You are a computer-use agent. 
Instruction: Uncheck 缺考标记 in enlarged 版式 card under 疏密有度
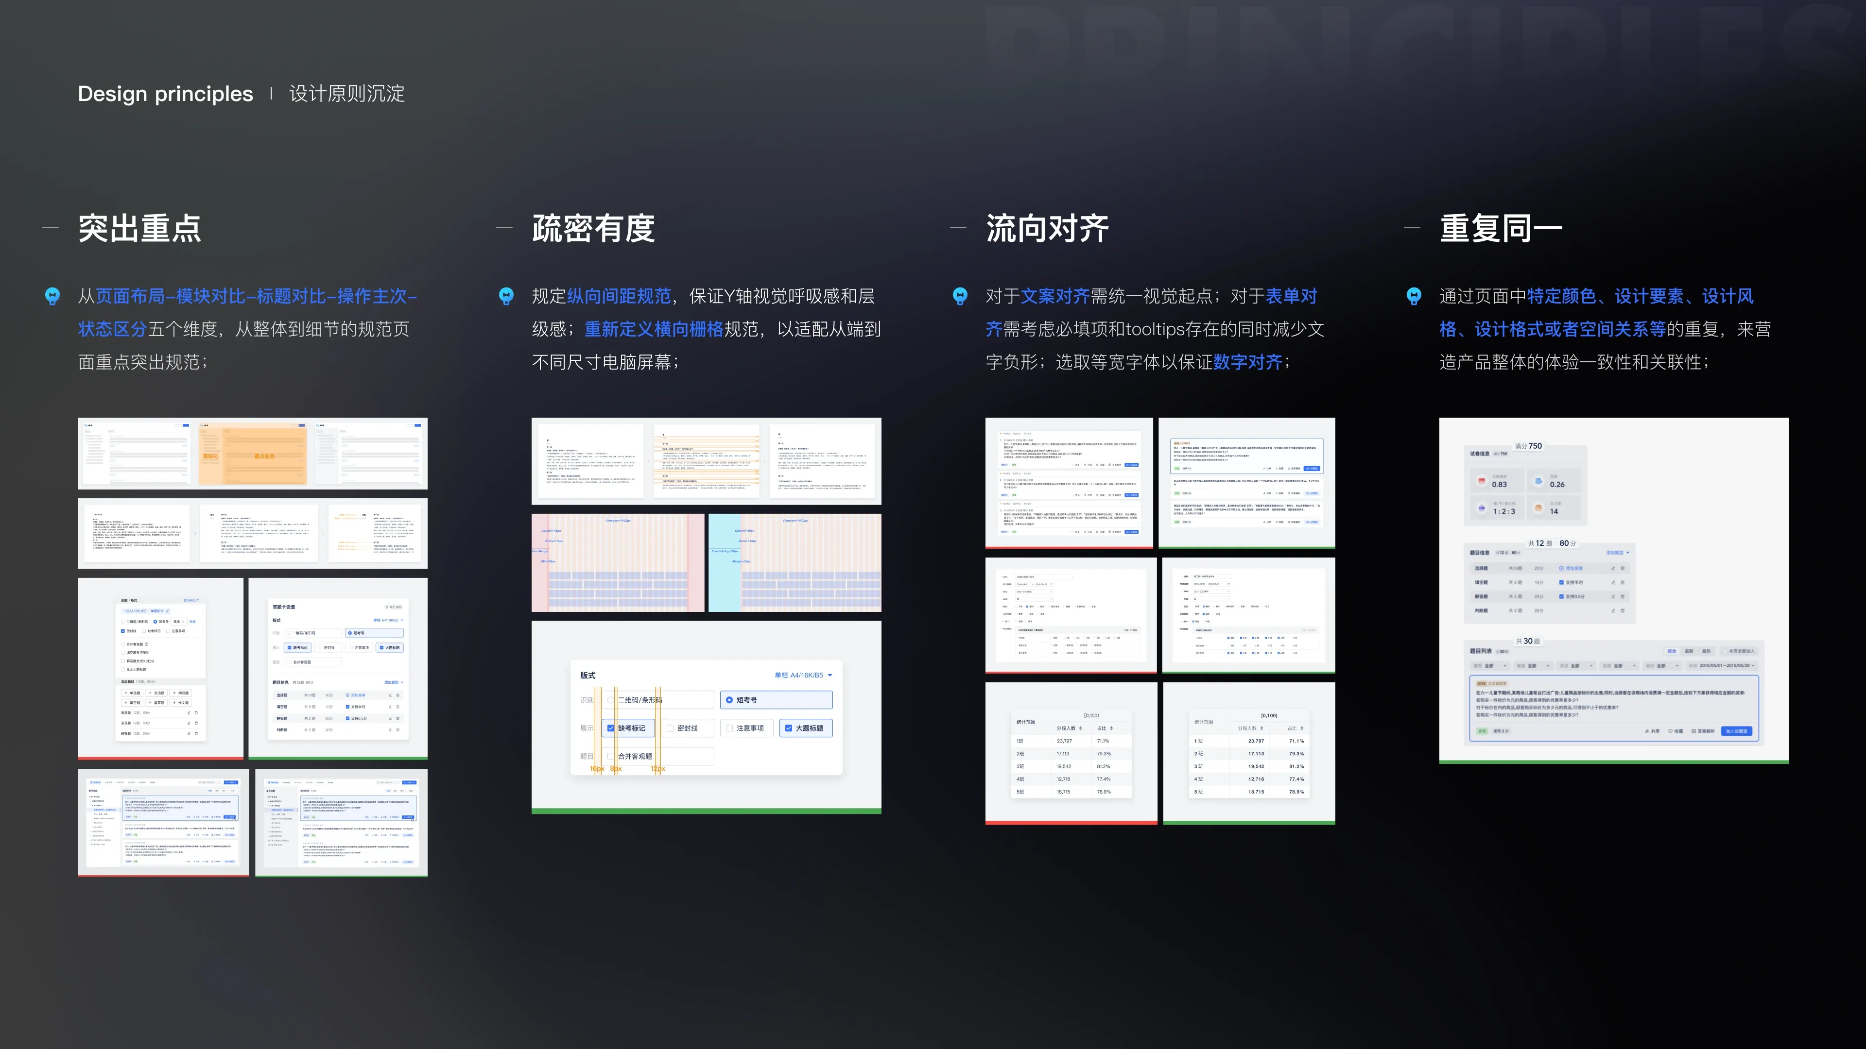(x=611, y=728)
